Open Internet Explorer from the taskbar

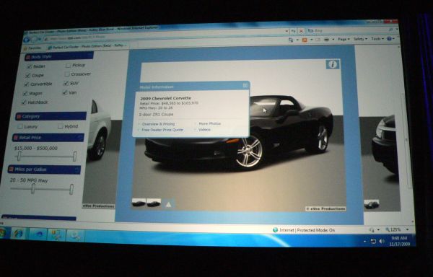(18, 234)
